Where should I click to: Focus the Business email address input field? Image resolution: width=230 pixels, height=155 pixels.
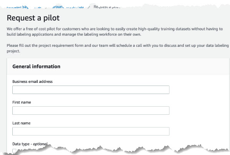click(91, 90)
